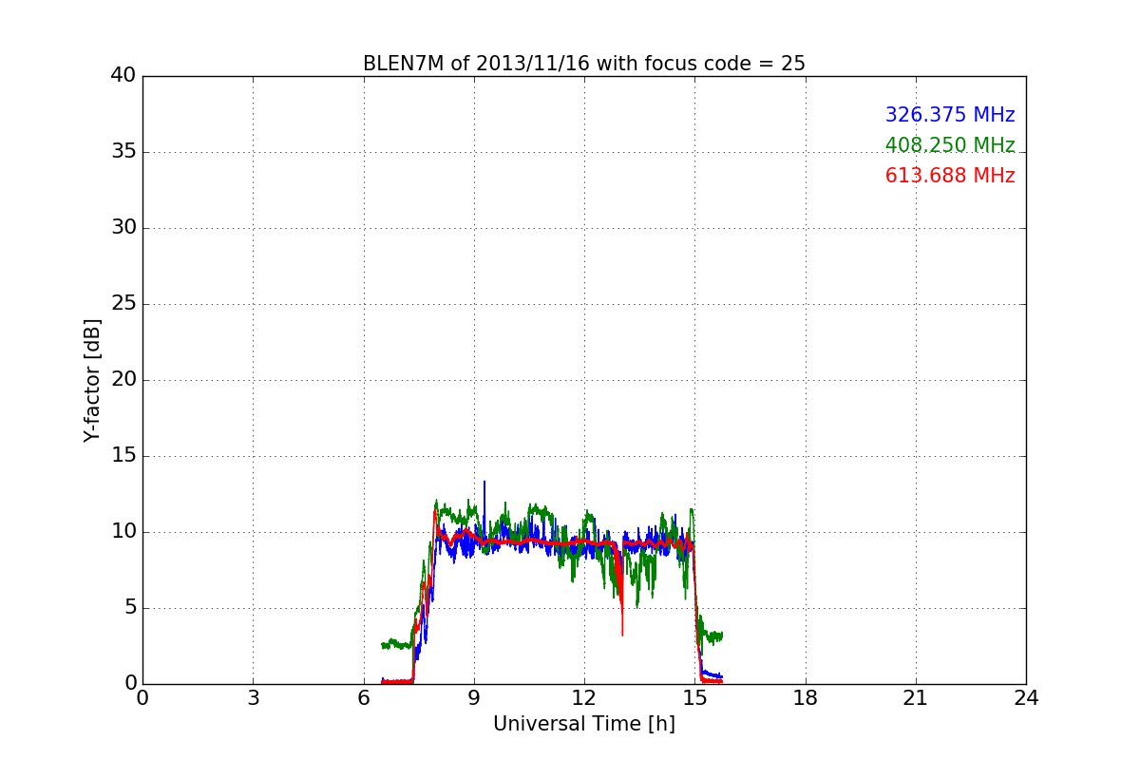Screen dimensions: 1140x760
Task: Click the red dip minimum near 13 h
Action: 622,634
